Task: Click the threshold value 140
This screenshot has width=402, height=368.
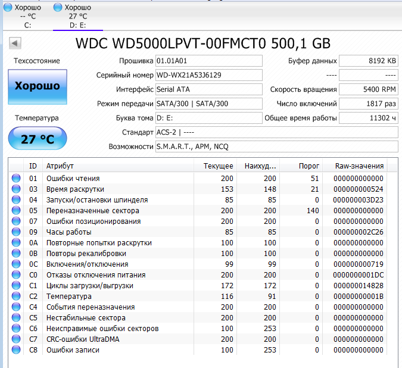Action: [313, 211]
